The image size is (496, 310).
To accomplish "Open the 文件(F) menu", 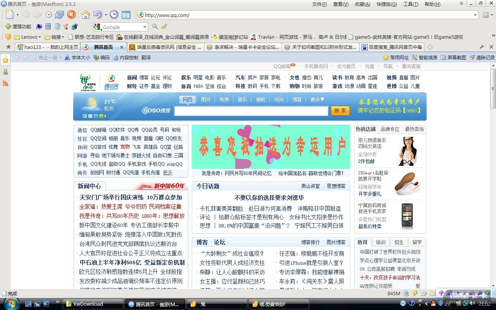I will (x=320, y=4).
